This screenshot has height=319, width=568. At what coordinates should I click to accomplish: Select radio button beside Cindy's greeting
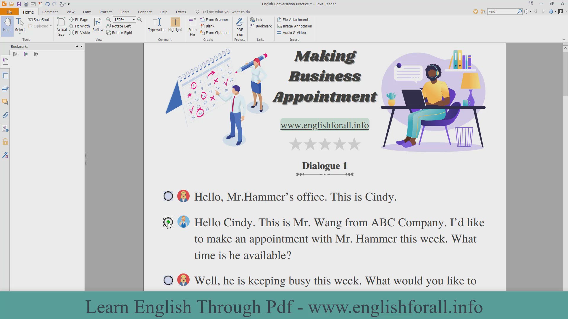tap(168, 196)
